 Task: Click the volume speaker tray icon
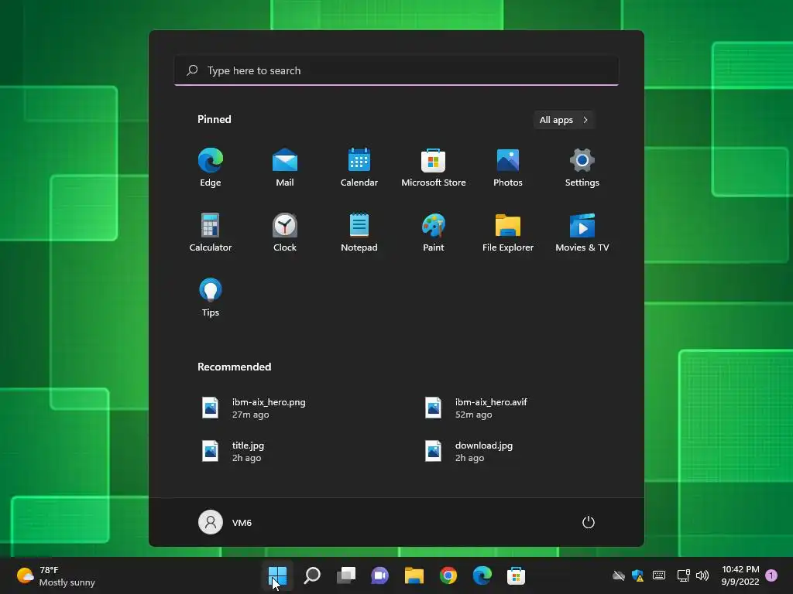point(702,575)
